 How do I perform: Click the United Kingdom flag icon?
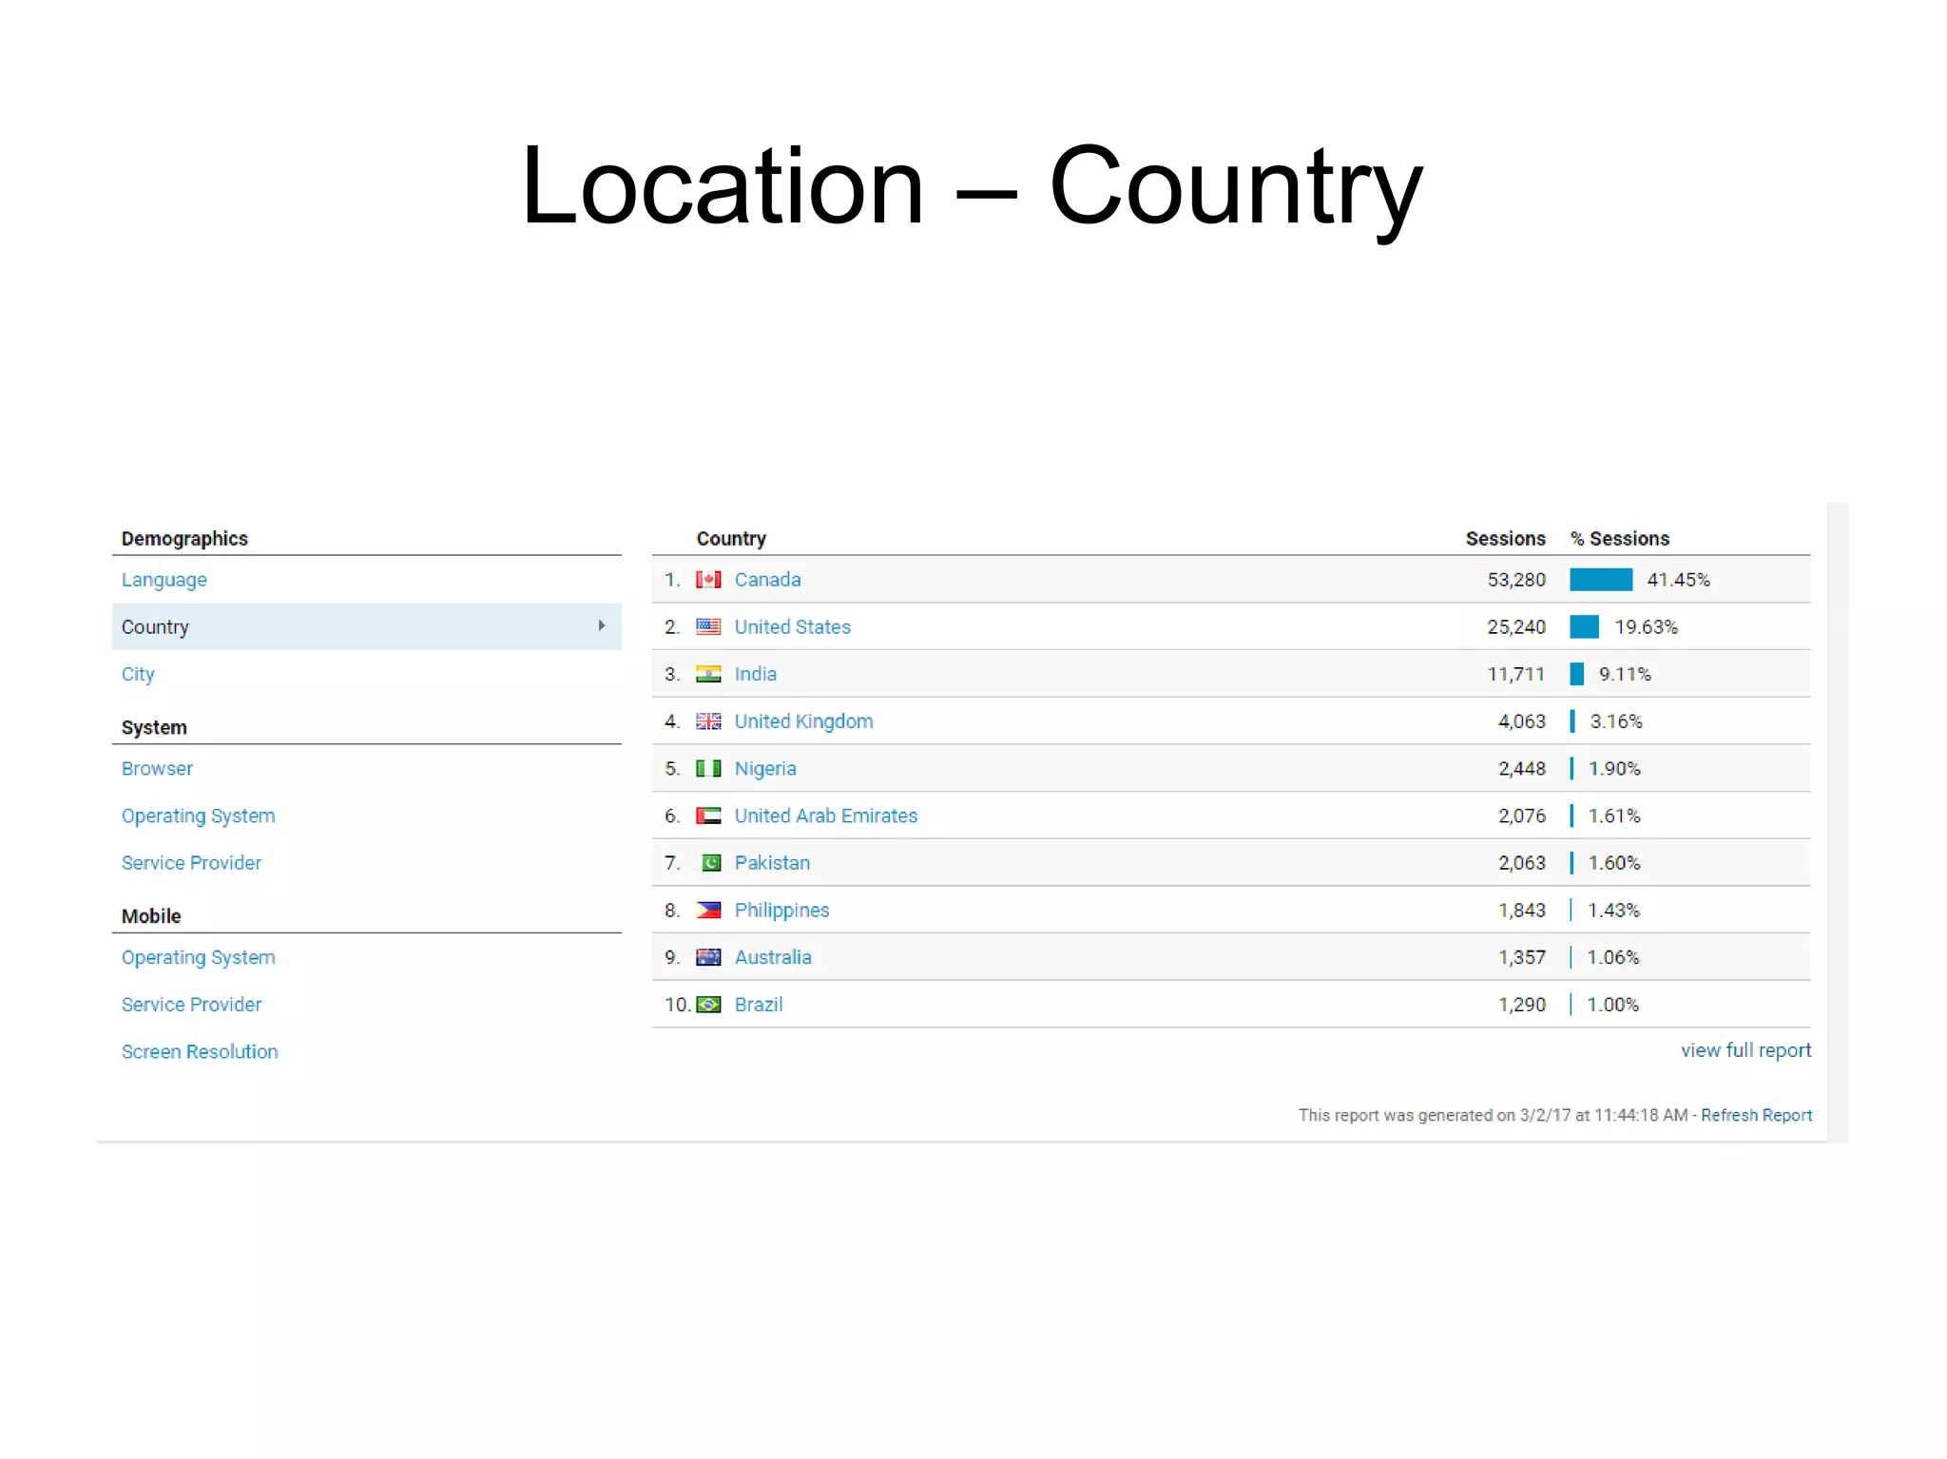pos(708,721)
